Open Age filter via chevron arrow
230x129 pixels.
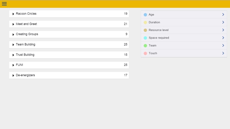point(223,15)
